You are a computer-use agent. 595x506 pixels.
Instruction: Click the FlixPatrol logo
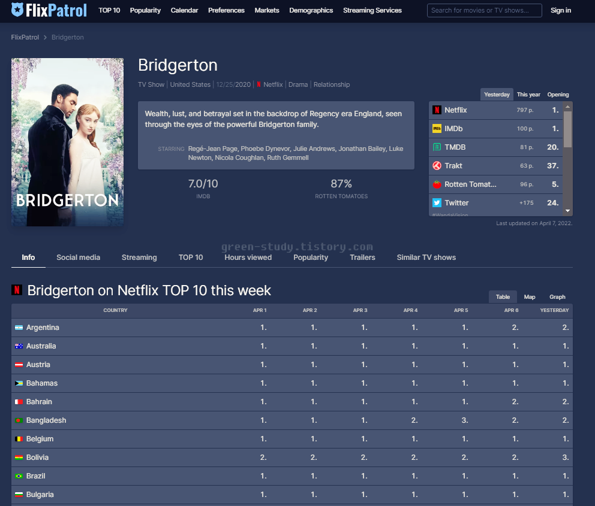(49, 10)
